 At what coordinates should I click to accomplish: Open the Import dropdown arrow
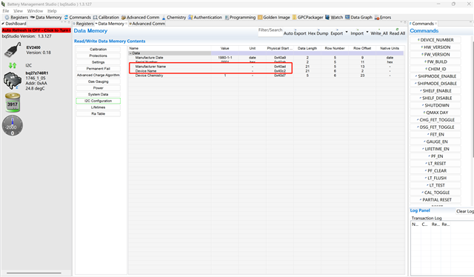367,32
